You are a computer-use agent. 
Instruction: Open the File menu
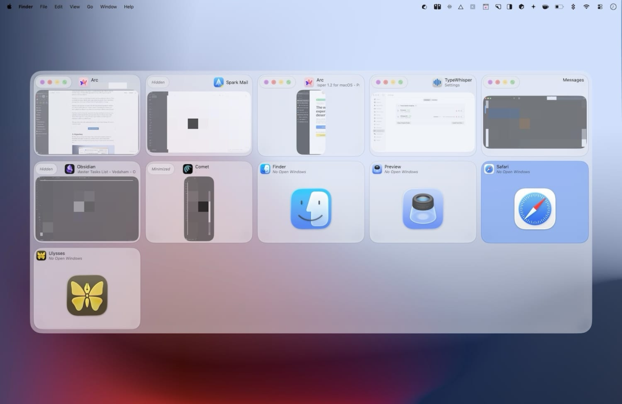44,7
